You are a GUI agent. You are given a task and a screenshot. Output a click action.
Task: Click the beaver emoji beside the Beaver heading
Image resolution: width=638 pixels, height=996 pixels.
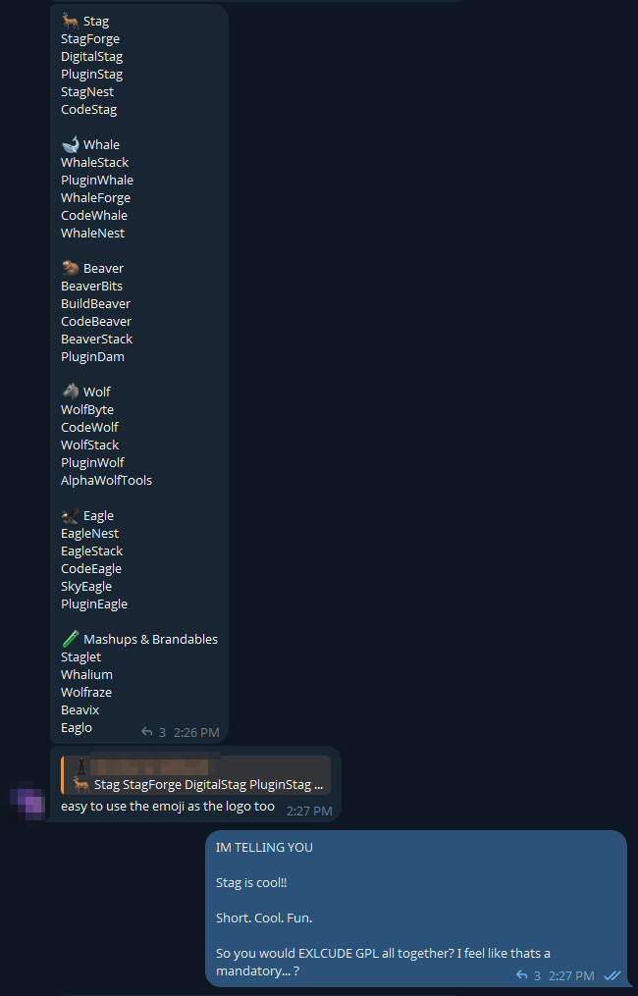70,268
